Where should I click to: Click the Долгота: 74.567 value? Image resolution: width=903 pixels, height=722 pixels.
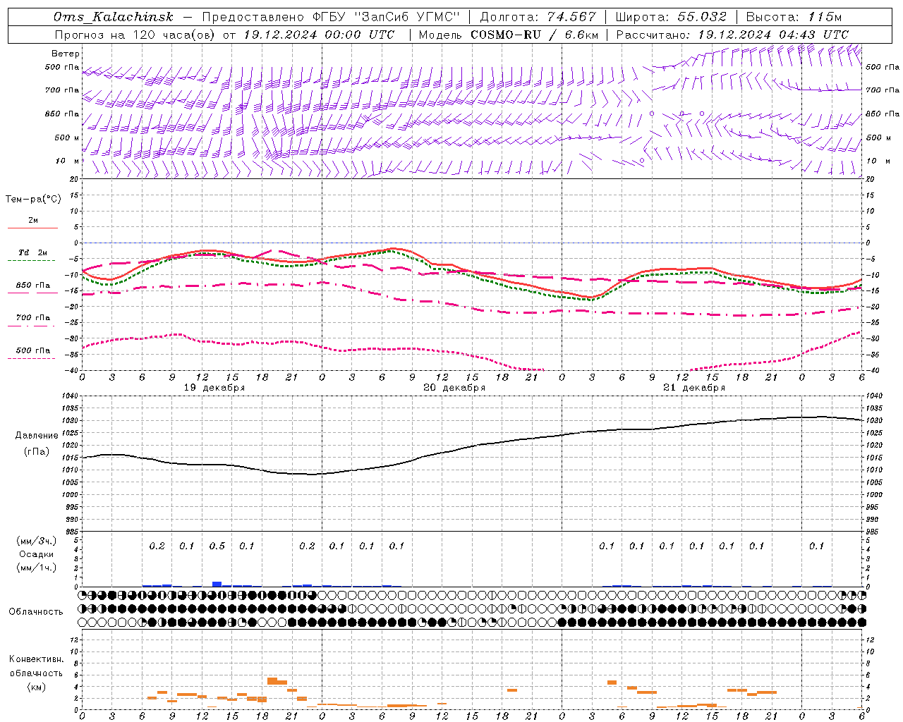click(x=538, y=17)
